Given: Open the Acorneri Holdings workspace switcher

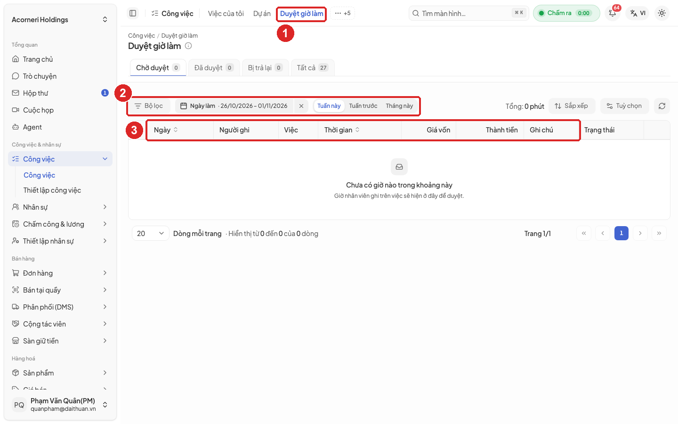Looking at the screenshot, I should [x=60, y=20].
